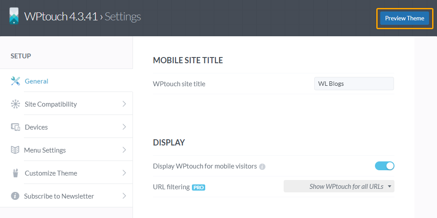Viewport: 437px width, 218px height.
Task: Click the Subscribe to Newsletter info icon
Action: click(x=15, y=196)
